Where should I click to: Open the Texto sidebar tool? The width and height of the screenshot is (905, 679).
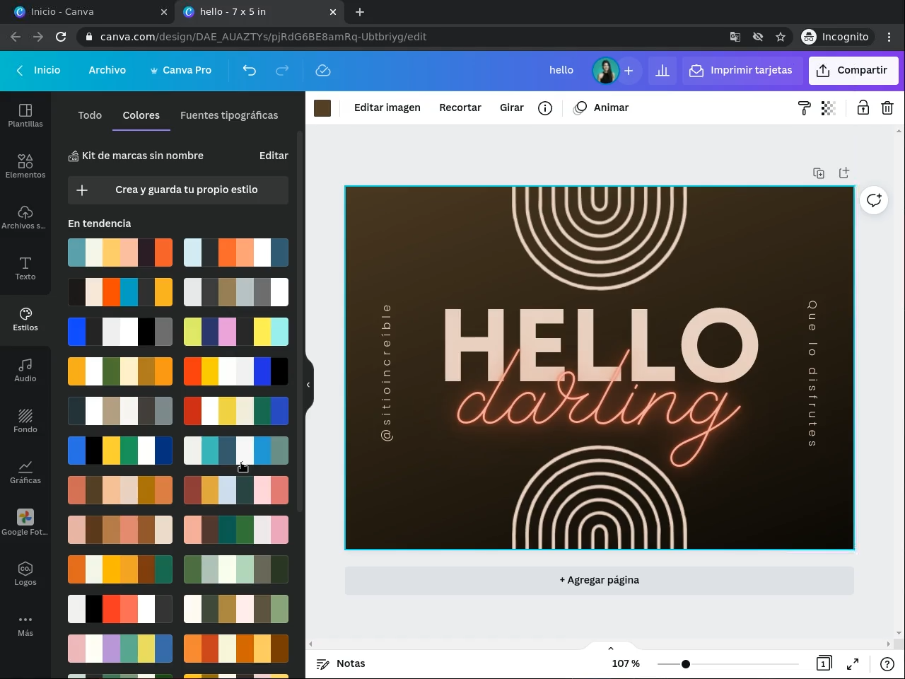pos(25,268)
